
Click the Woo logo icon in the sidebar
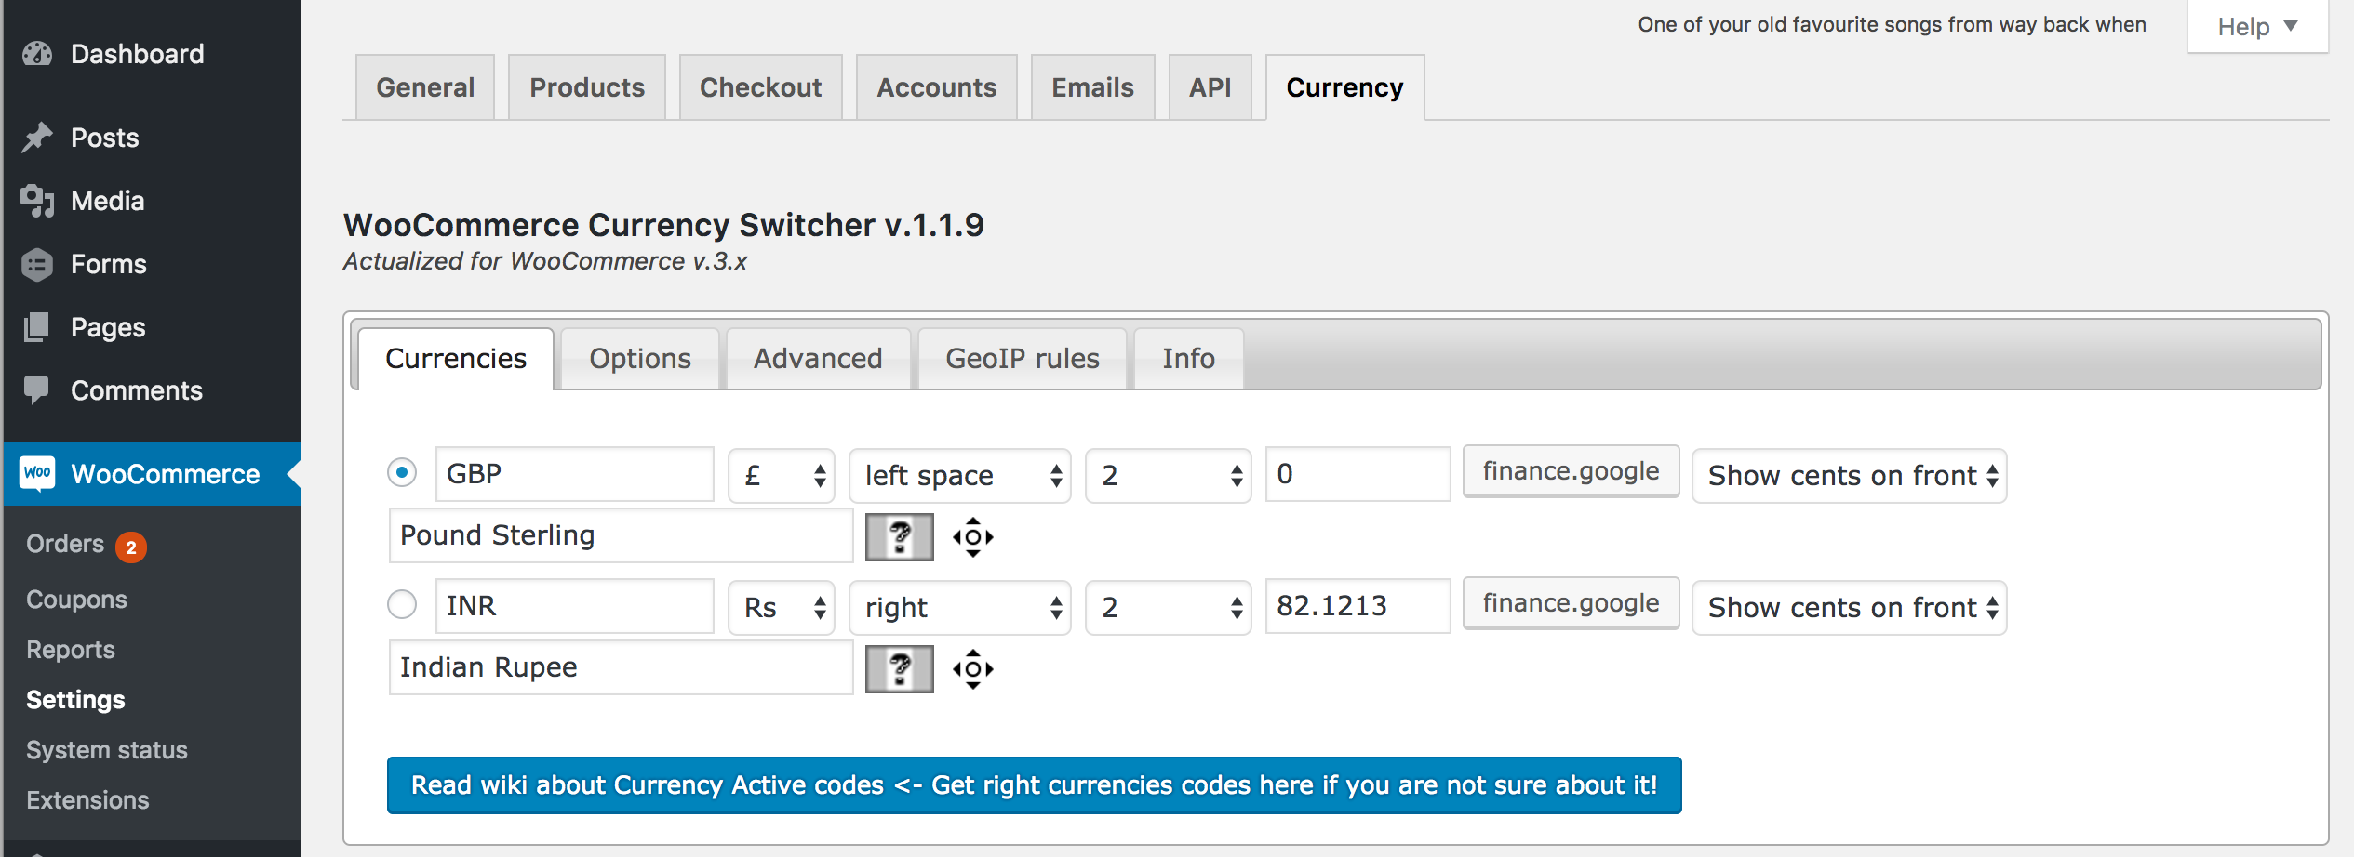click(x=37, y=474)
